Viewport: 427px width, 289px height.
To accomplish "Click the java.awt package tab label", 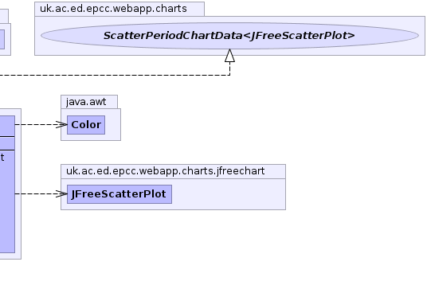I will point(86,102).
